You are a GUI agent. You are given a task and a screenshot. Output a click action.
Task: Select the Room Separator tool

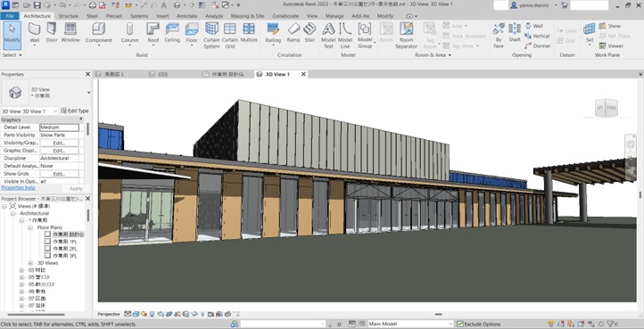point(406,36)
